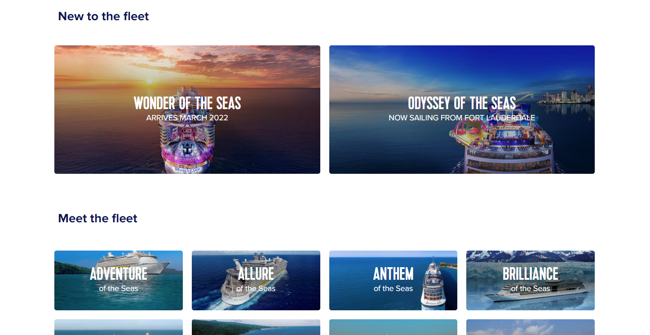Click the 'Arrives March 2022' subtitle
Screen dimensions: 650x335
pos(187,118)
